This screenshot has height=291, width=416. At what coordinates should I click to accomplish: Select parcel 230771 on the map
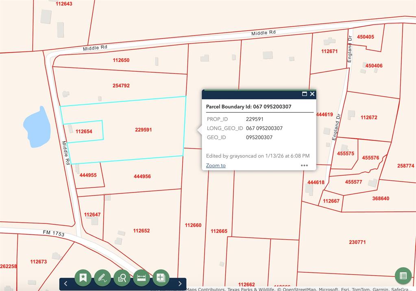click(x=357, y=242)
